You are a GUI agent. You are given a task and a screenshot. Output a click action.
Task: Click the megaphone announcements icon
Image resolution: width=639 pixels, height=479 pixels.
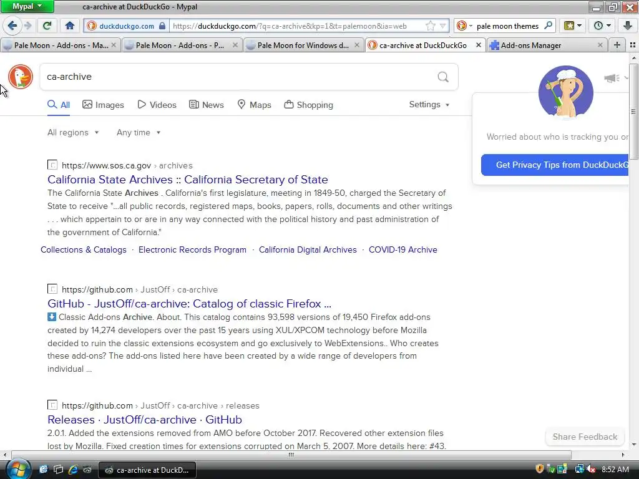pyautogui.click(x=612, y=78)
